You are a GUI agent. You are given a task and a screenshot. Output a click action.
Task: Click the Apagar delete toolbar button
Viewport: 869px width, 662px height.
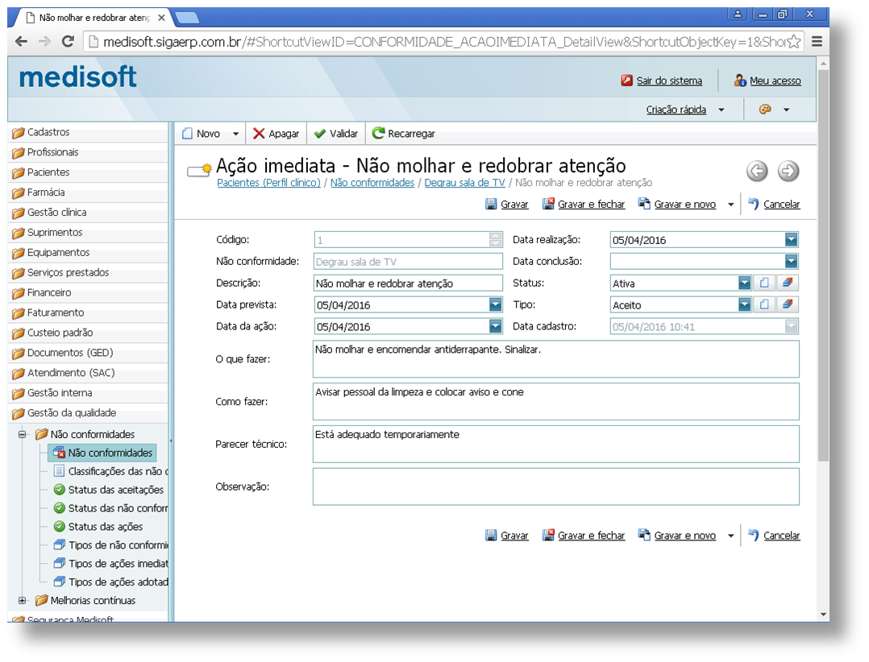(275, 134)
